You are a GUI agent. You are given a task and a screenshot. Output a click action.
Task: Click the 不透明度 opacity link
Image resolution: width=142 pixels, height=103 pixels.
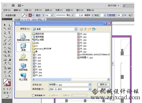coord(111,15)
